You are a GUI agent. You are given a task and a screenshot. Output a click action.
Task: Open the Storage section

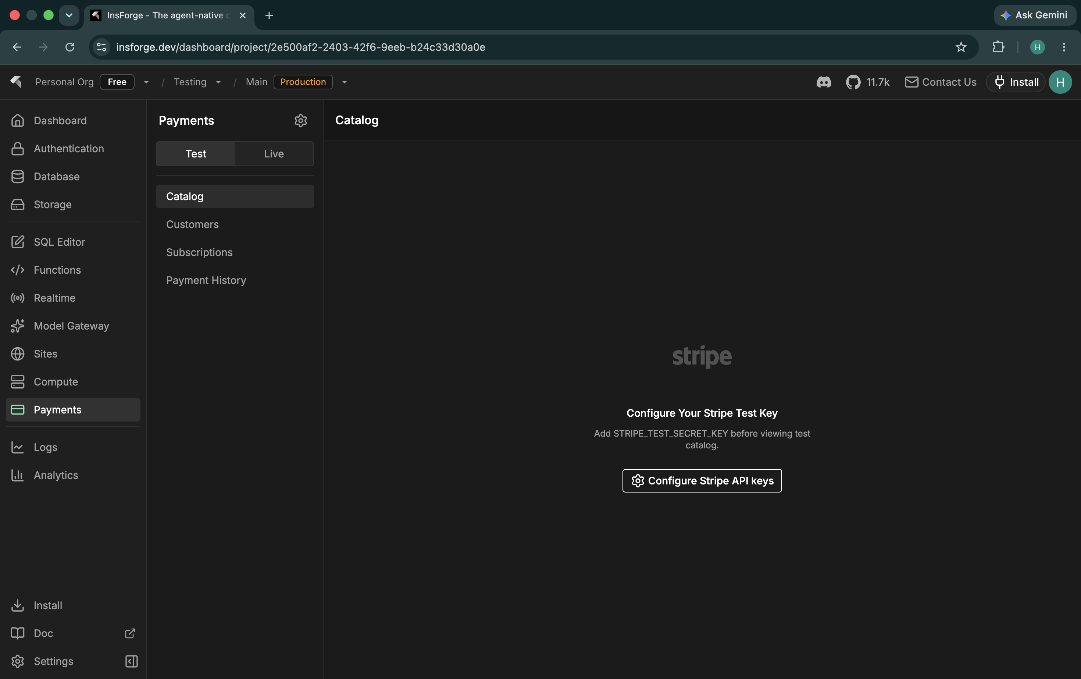tap(73, 205)
